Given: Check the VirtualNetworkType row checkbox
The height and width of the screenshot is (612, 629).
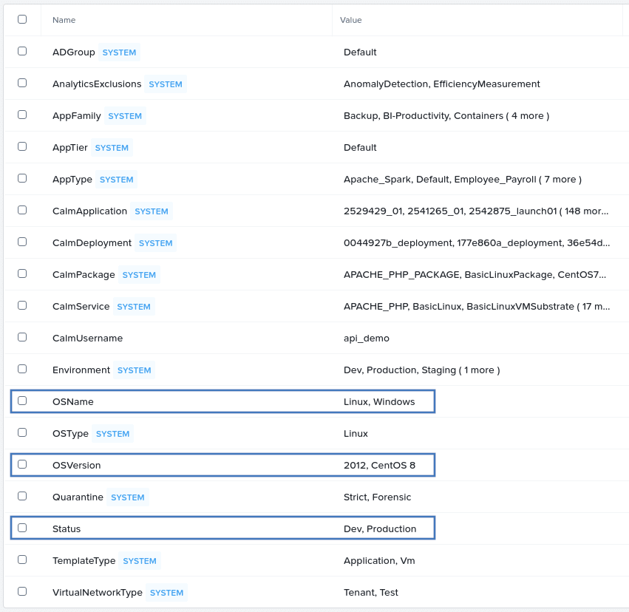Looking at the screenshot, I should pos(21,591).
